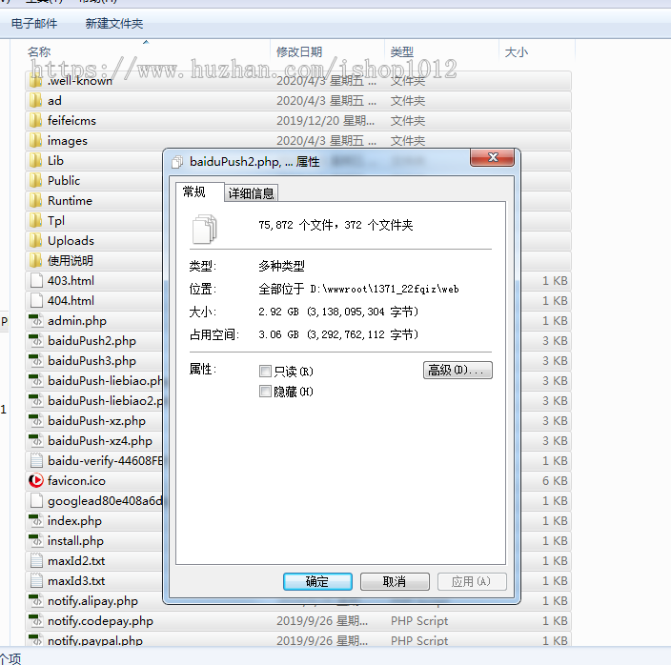Select the baiduPush-xz4.php file name
The image size is (671, 665).
[x=100, y=441]
